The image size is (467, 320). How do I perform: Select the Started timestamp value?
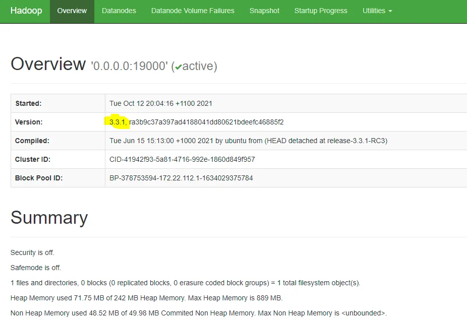coord(160,103)
